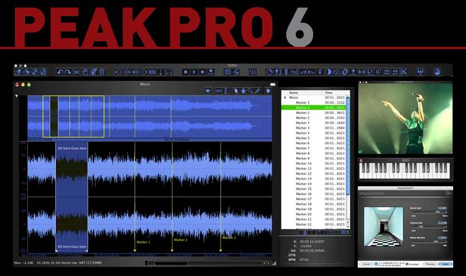Click the BPM value 67.62
This screenshot has height=276, width=466.
304,260
